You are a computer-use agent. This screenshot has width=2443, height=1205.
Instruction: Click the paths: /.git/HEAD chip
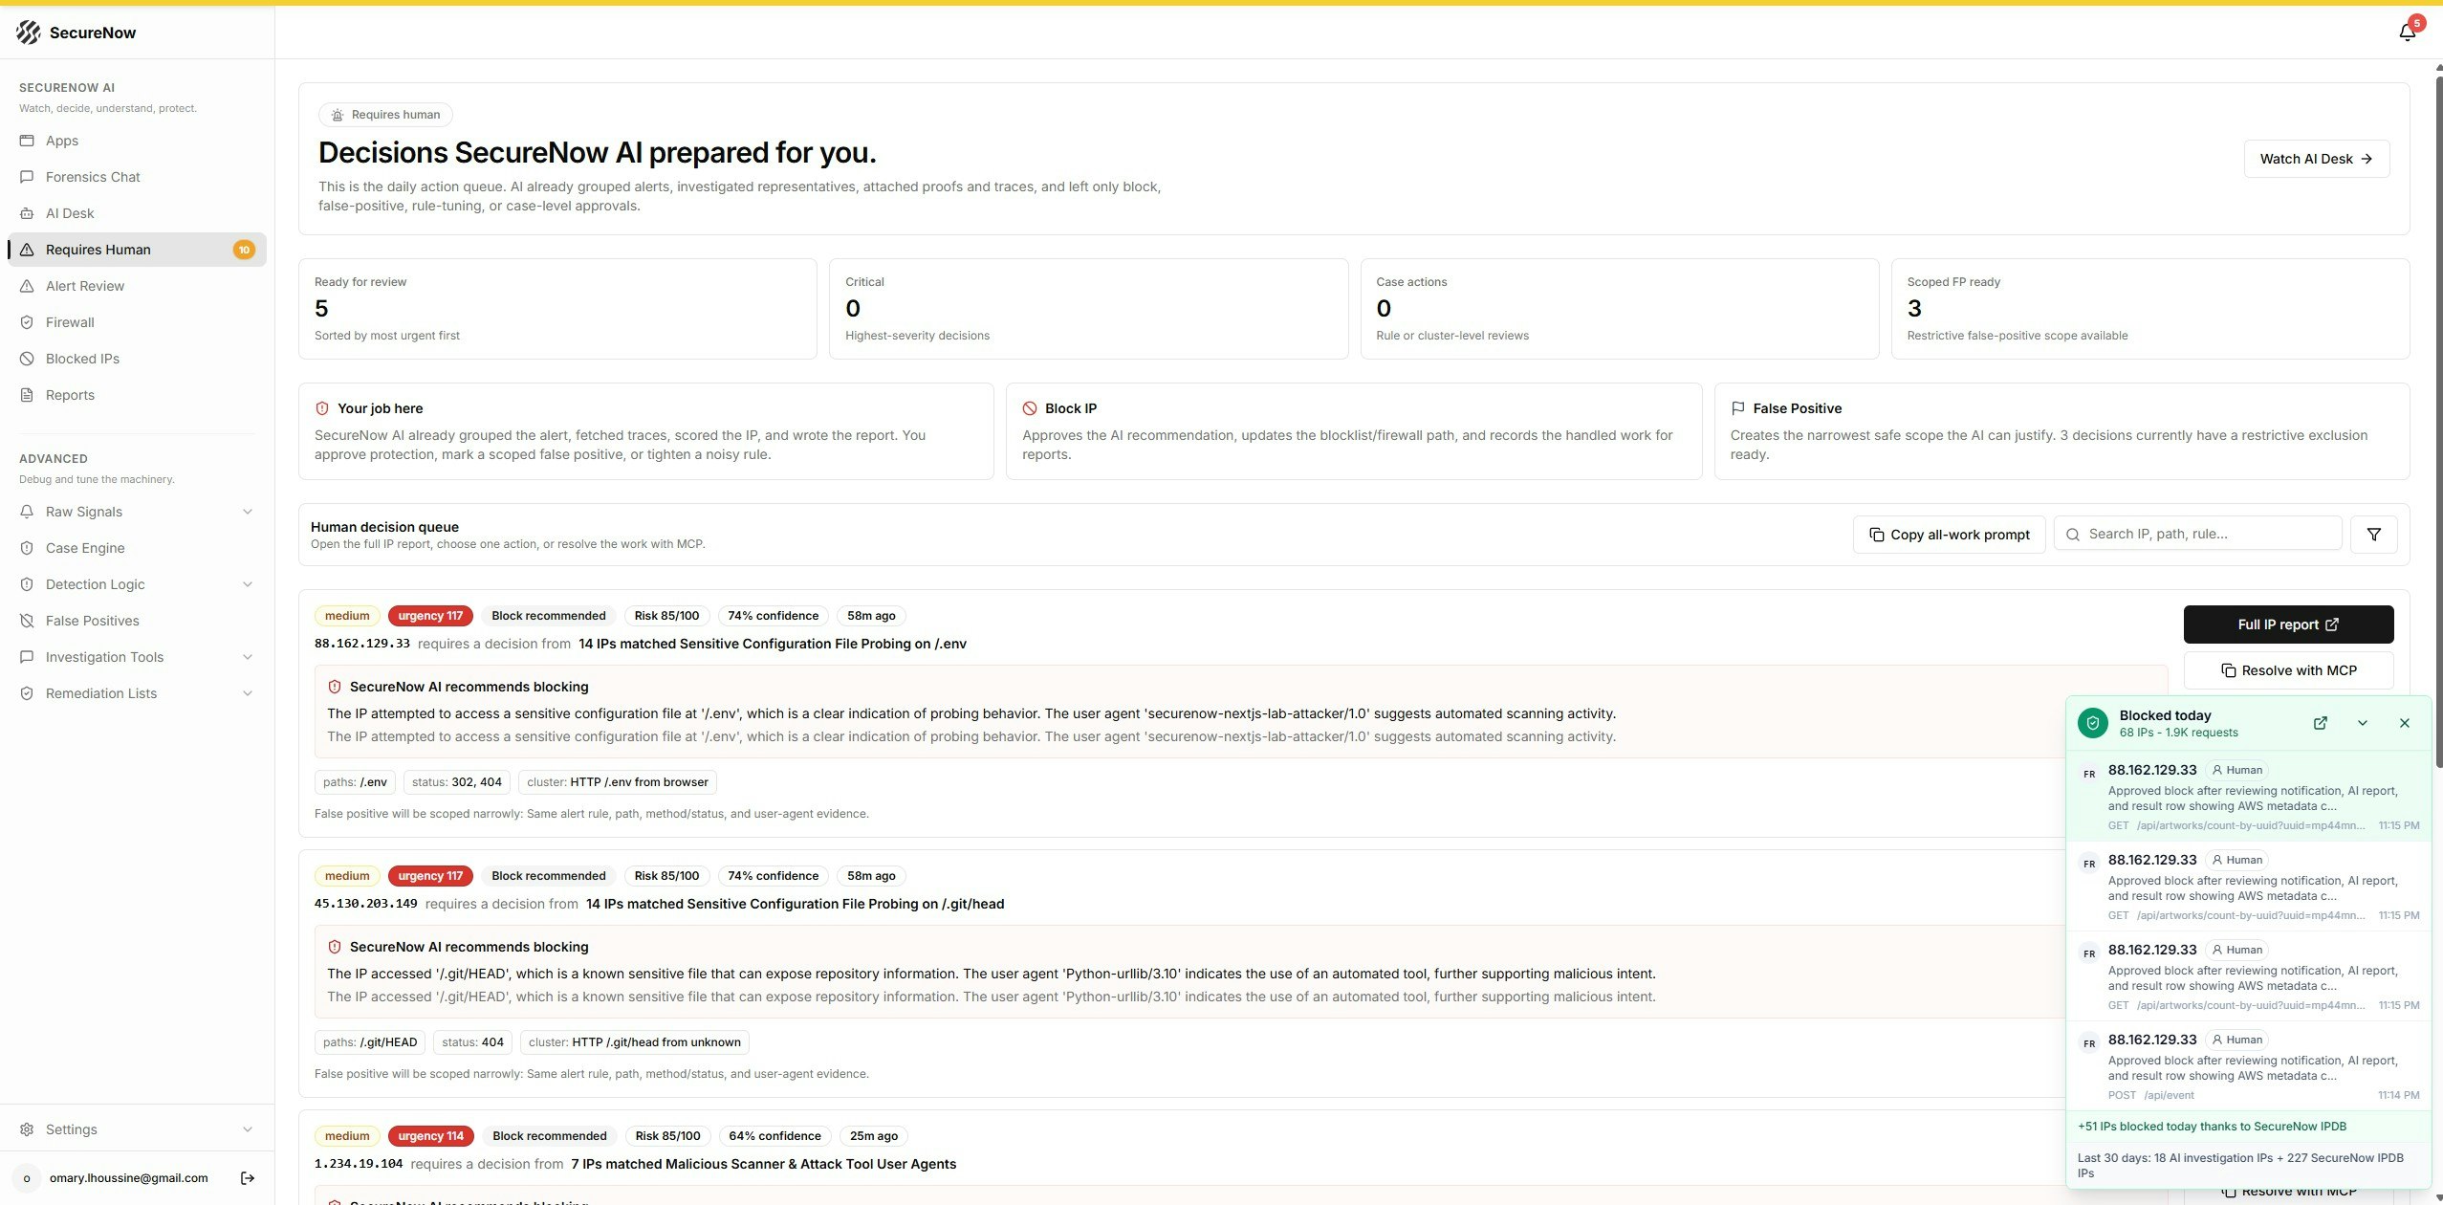tap(370, 1042)
